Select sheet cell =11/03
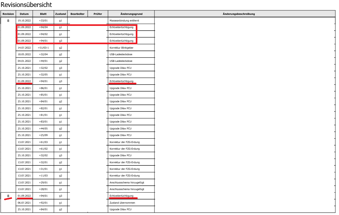 (43, 176)
